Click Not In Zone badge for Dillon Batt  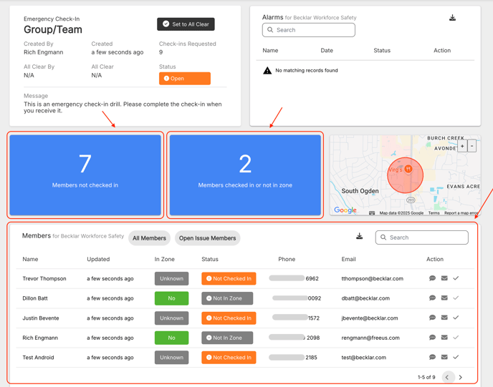[227, 298]
